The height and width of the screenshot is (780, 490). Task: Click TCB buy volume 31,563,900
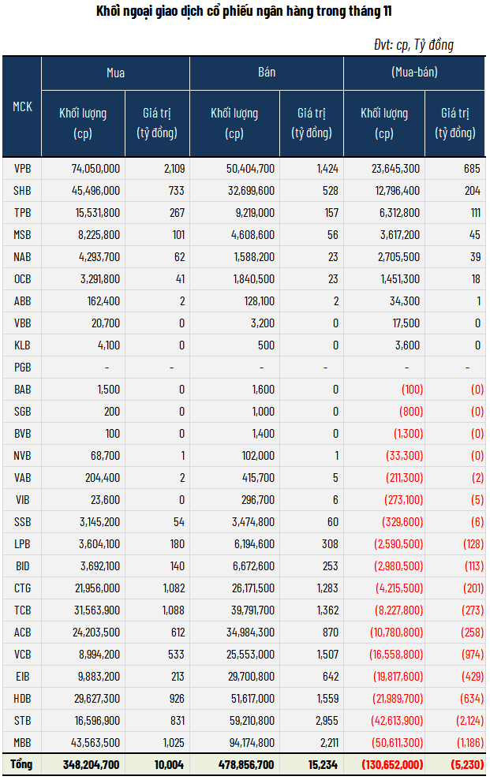point(90,610)
